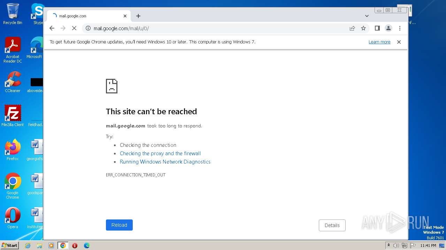This screenshot has height=250, width=446.
Task: Click the browser back arrow
Action: pos(52,28)
